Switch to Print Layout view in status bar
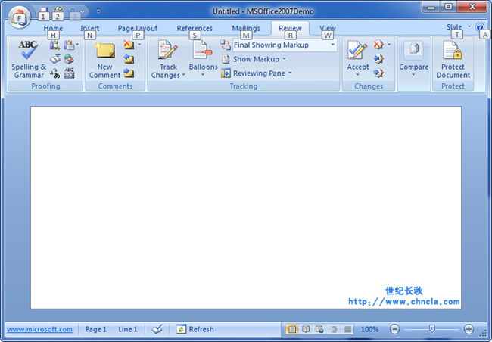This screenshot has width=492, height=342. (x=291, y=329)
